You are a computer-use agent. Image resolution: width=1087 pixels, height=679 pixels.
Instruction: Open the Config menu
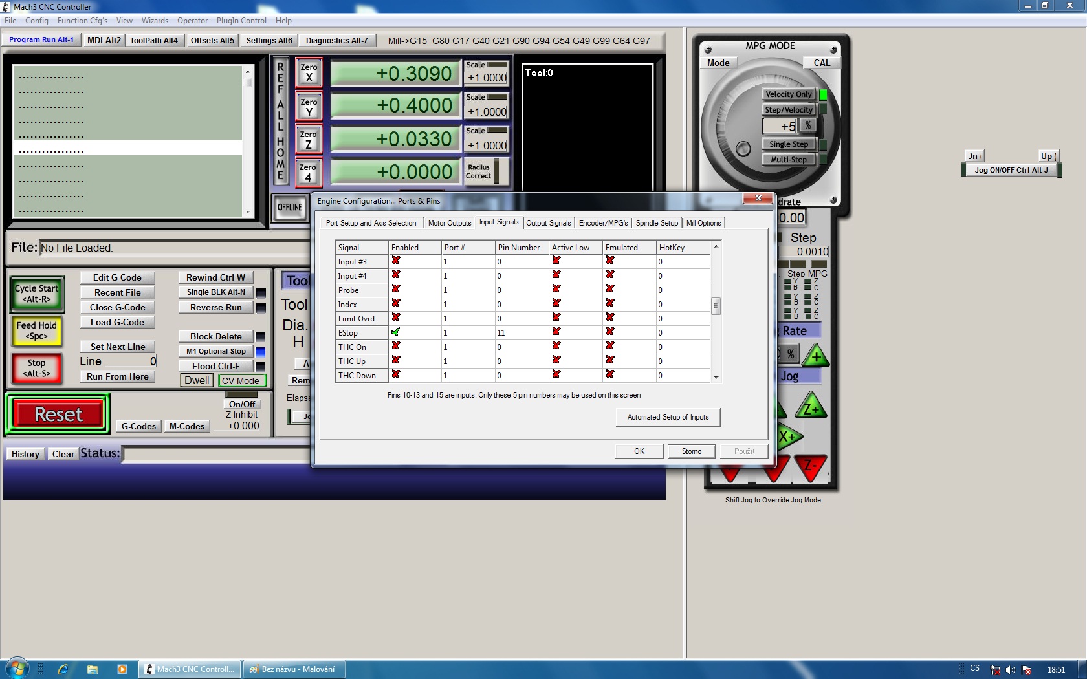[37, 21]
